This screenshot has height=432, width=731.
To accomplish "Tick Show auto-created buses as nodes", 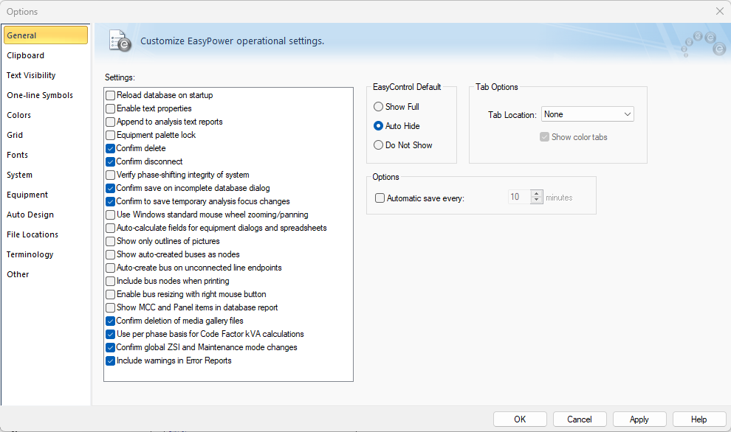I will tap(111, 254).
